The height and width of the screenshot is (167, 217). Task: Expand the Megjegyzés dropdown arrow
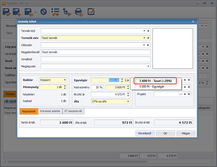(148, 66)
